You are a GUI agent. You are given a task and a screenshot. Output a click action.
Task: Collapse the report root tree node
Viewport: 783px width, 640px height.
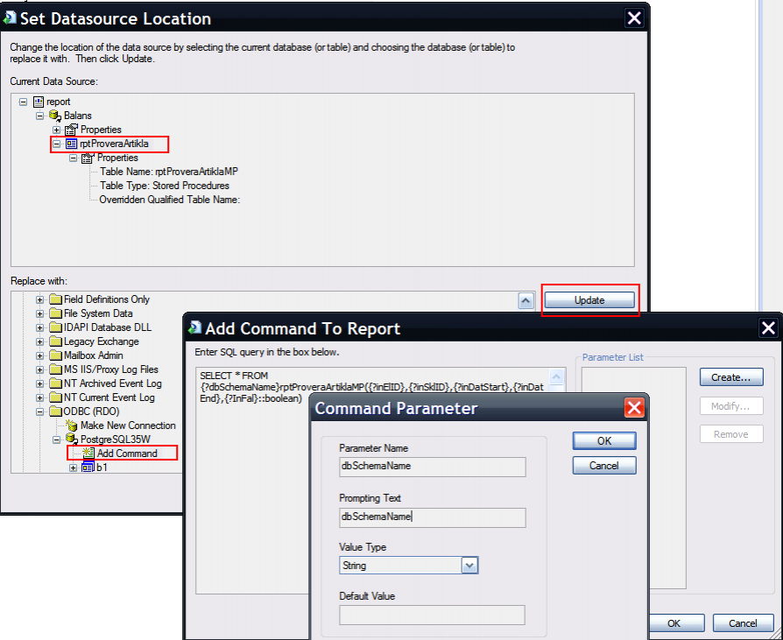click(23, 102)
